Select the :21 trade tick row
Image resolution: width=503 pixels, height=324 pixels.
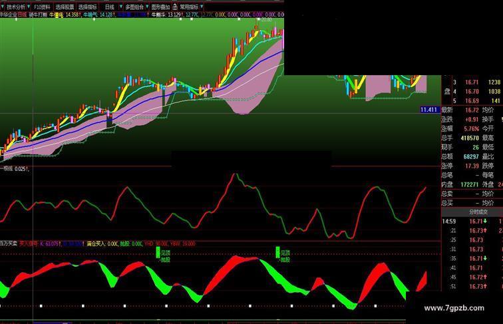point(472,231)
